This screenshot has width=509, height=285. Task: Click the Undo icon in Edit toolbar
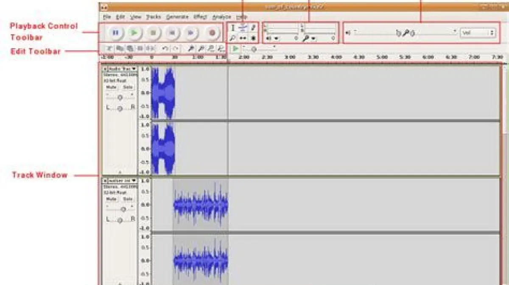coord(165,49)
